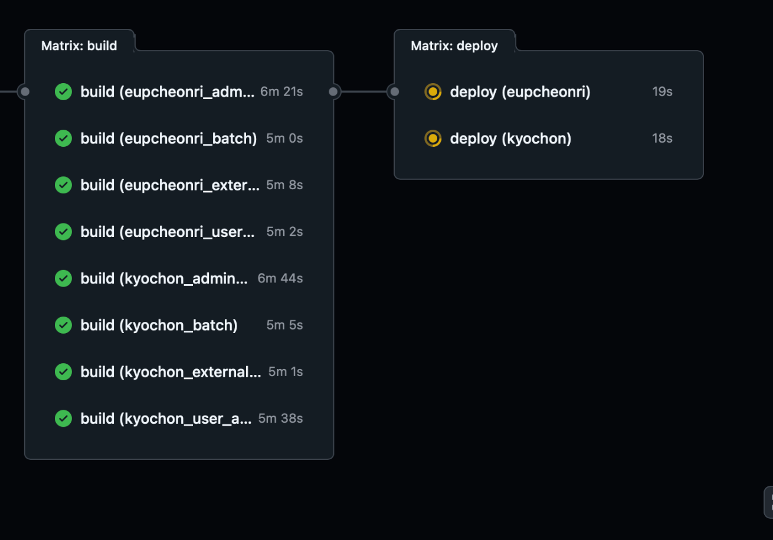
Task: Open the build job lasting 5m 8s
Action: coord(179,185)
